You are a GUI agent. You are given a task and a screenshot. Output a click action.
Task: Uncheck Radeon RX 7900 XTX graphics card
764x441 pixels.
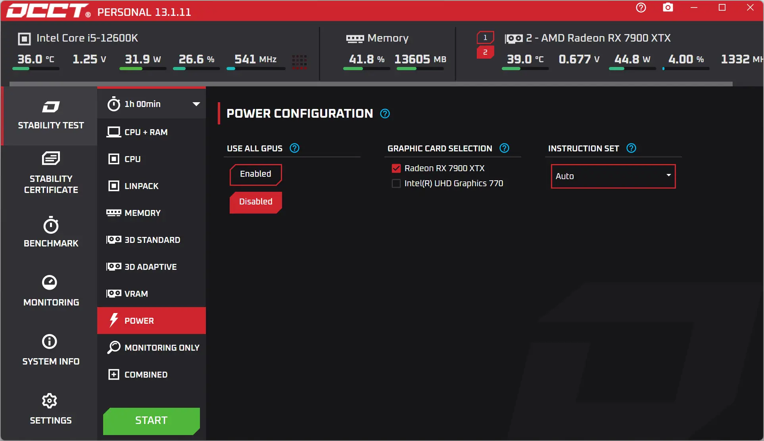(396, 168)
